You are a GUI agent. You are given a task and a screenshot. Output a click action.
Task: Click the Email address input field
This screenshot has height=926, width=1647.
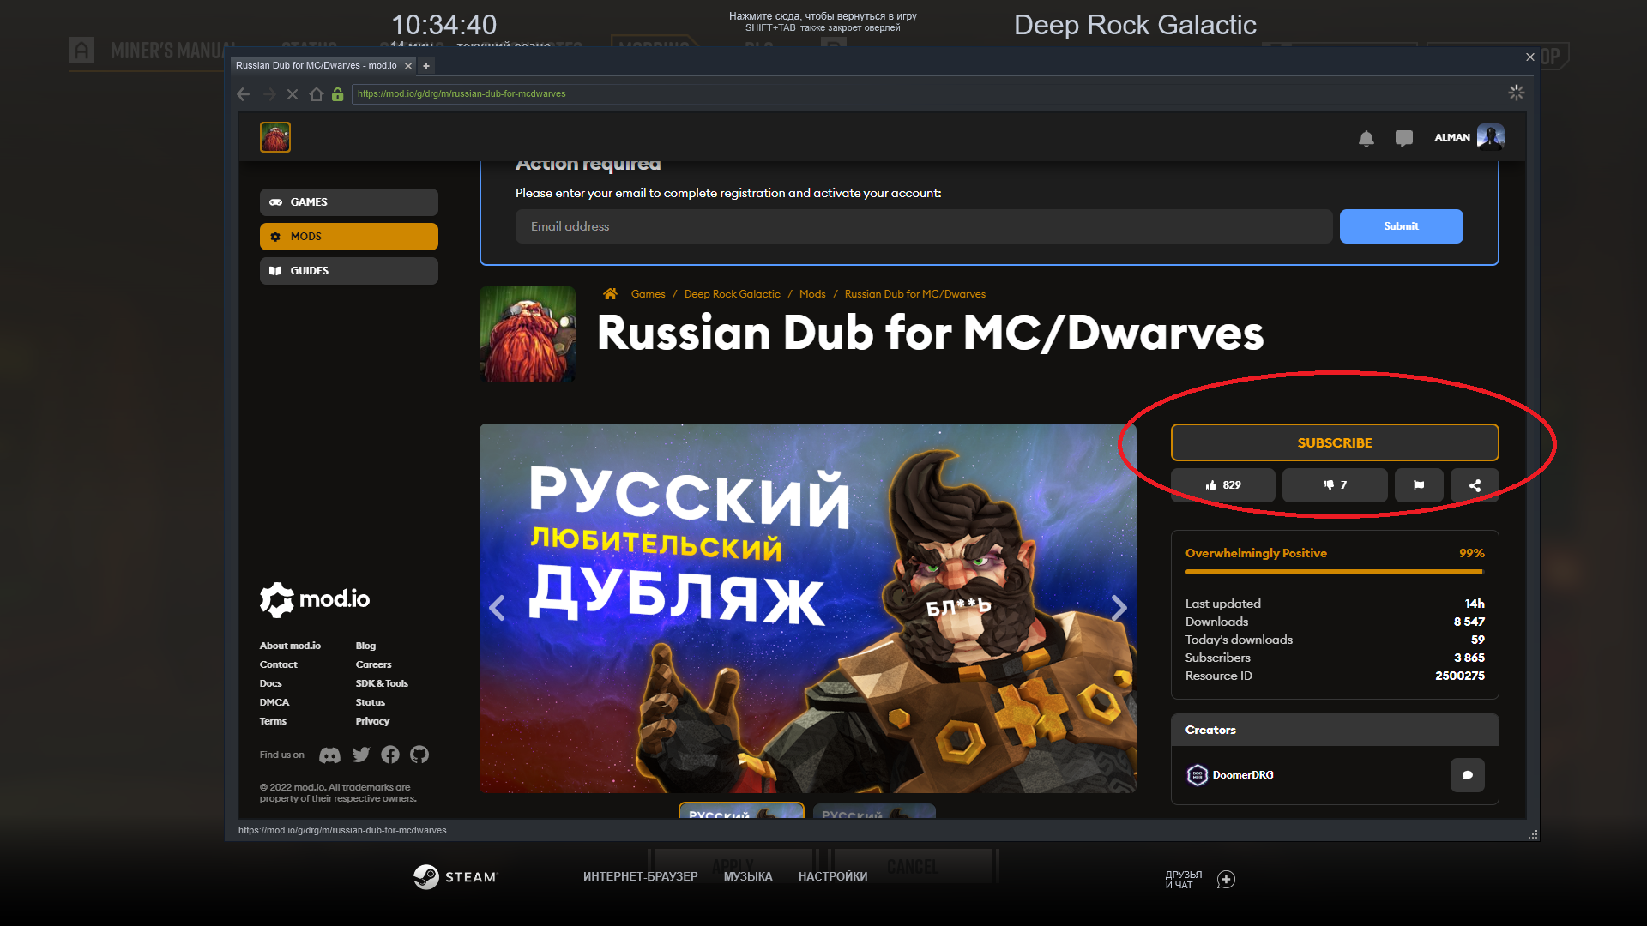(924, 226)
